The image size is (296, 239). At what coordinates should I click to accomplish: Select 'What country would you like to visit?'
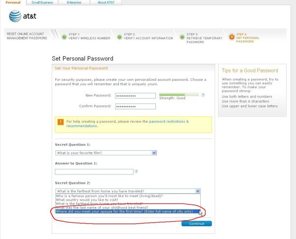click(87, 200)
